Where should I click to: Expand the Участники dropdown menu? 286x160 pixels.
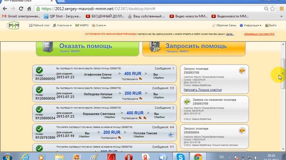coord(62,25)
